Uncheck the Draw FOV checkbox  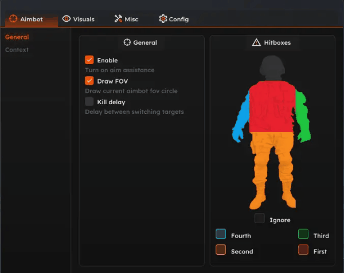coord(89,81)
